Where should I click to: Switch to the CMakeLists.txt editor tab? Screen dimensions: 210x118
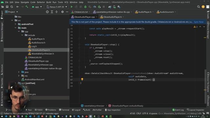point(81,12)
